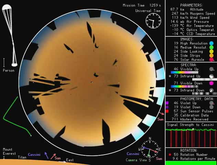Click the red dot beside Rotation Number
Screen dimensions: 217x165
coord(170,155)
